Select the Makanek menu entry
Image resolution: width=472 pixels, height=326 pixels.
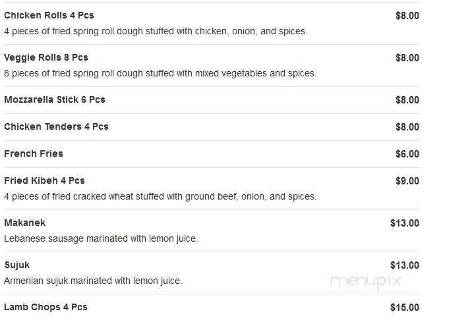pyautogui.click(x=24, y=223)
